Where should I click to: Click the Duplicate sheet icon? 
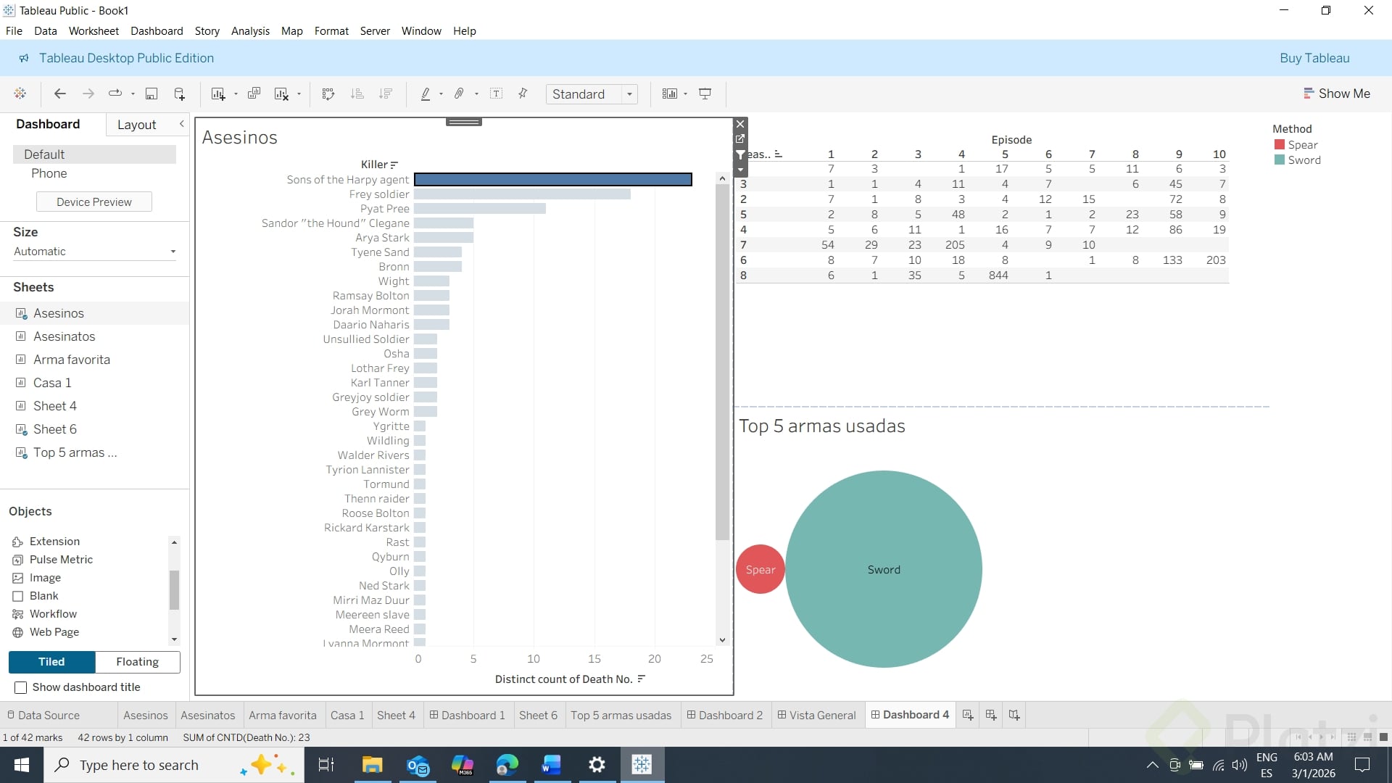254,94
